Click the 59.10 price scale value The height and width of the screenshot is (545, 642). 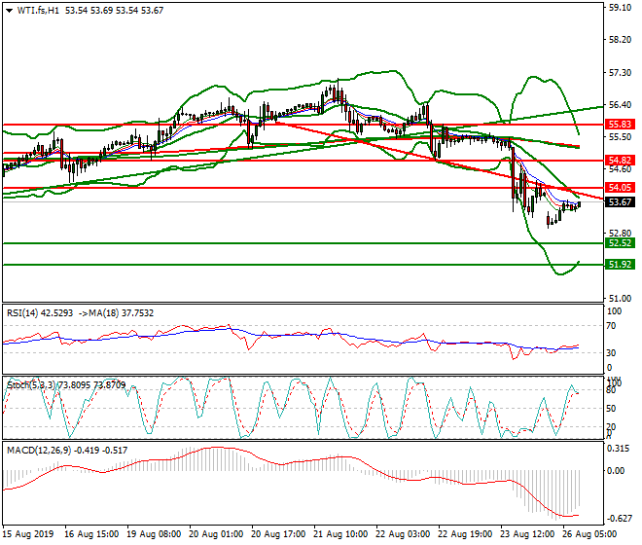pyautogui.click(x=620, y=8)
